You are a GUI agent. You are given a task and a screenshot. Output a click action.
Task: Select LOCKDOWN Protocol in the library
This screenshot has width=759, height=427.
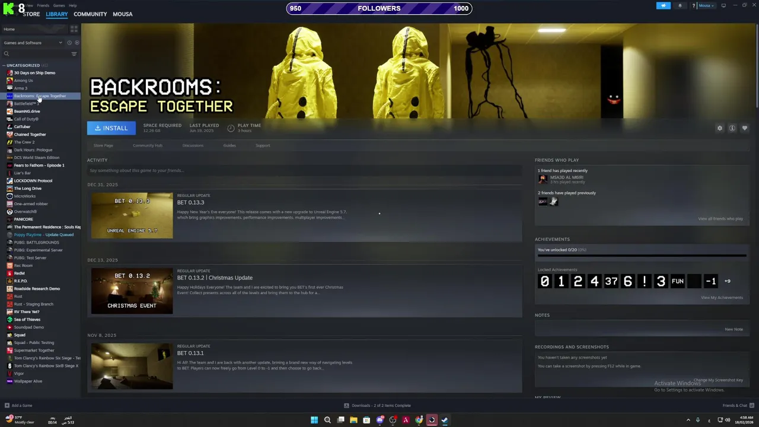[33, 181]
